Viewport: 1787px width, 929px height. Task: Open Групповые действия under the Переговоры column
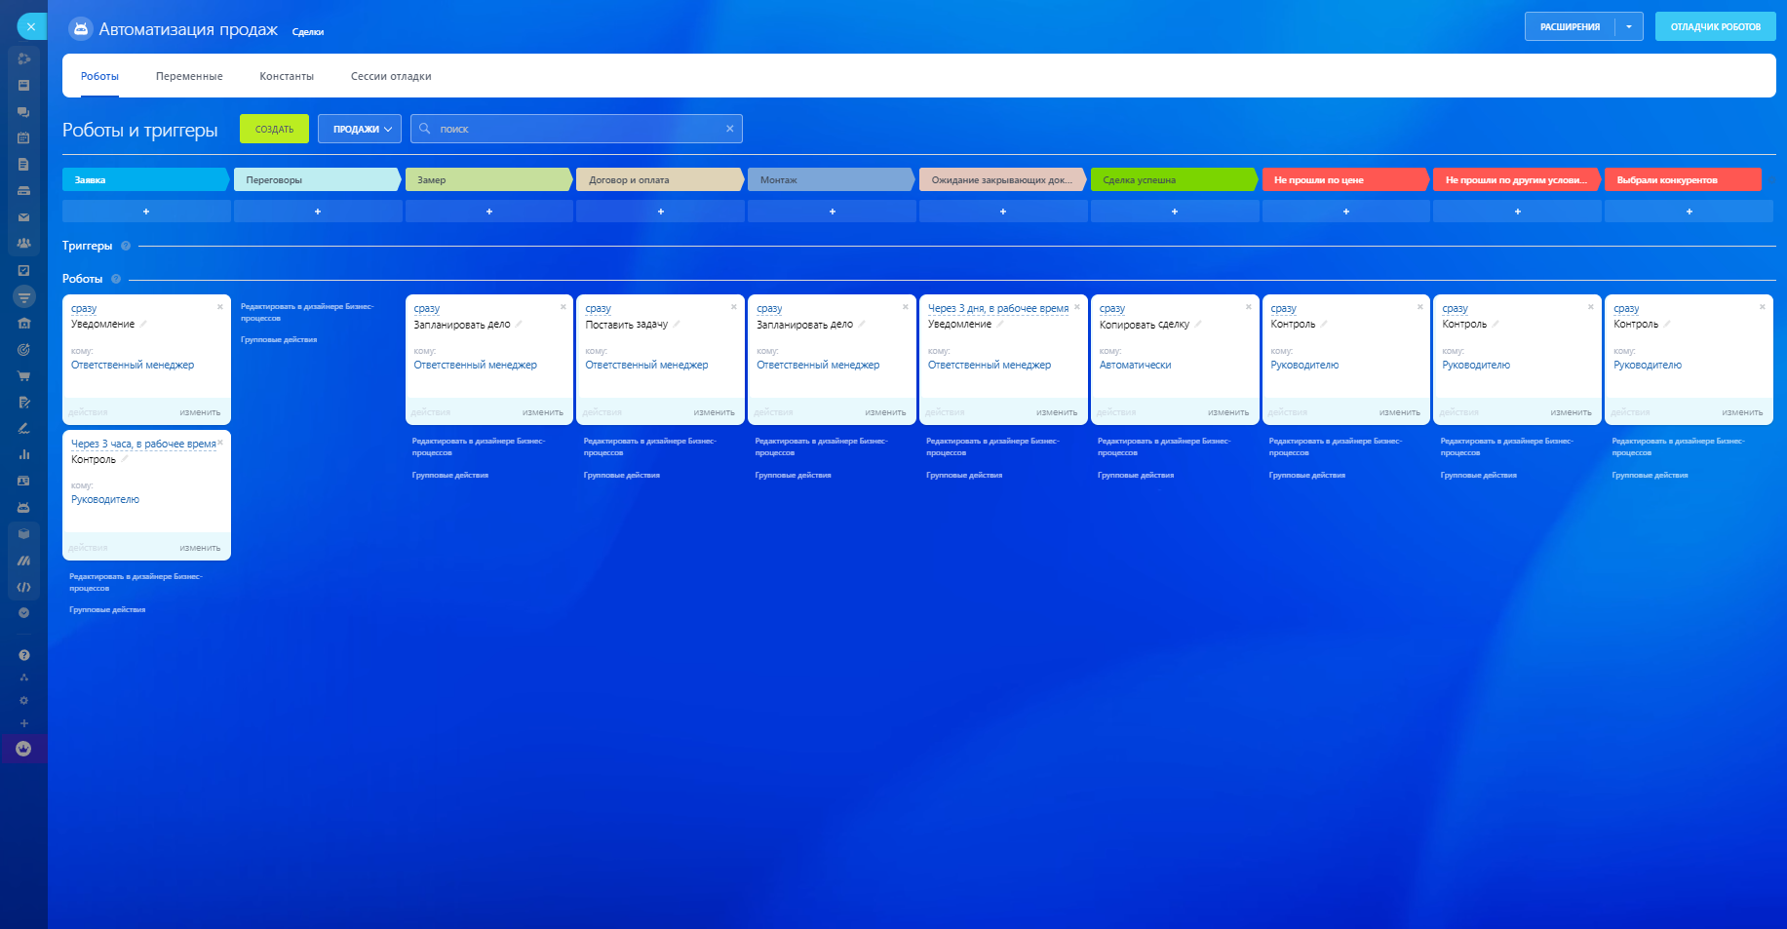tap(279, 339)
